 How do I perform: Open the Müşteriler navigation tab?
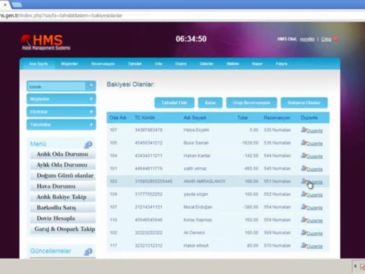click(x=69, y=64)
